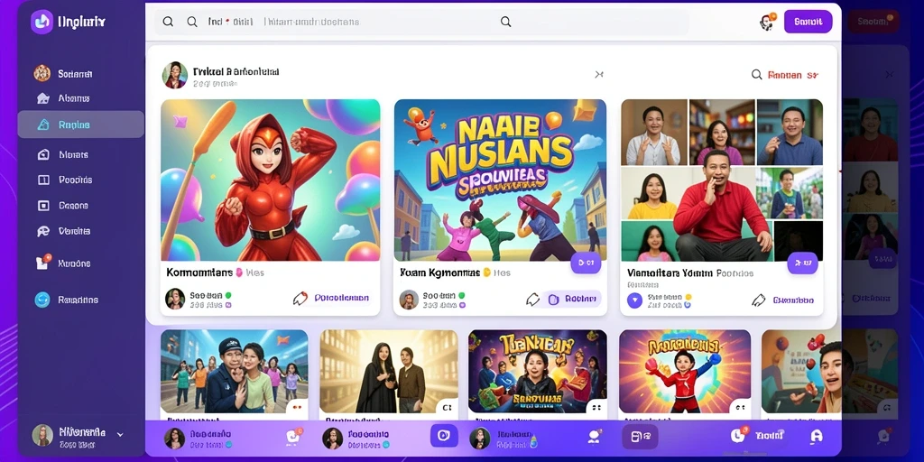
Task: Click the magnifier icon in middle of search bar
Action: point(505,22)
